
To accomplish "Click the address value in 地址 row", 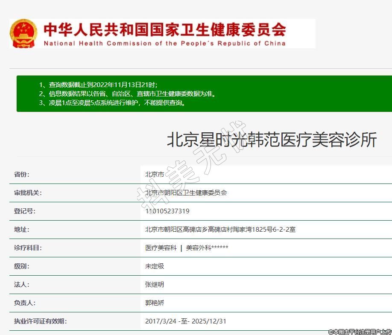I will tap(220, 229).
